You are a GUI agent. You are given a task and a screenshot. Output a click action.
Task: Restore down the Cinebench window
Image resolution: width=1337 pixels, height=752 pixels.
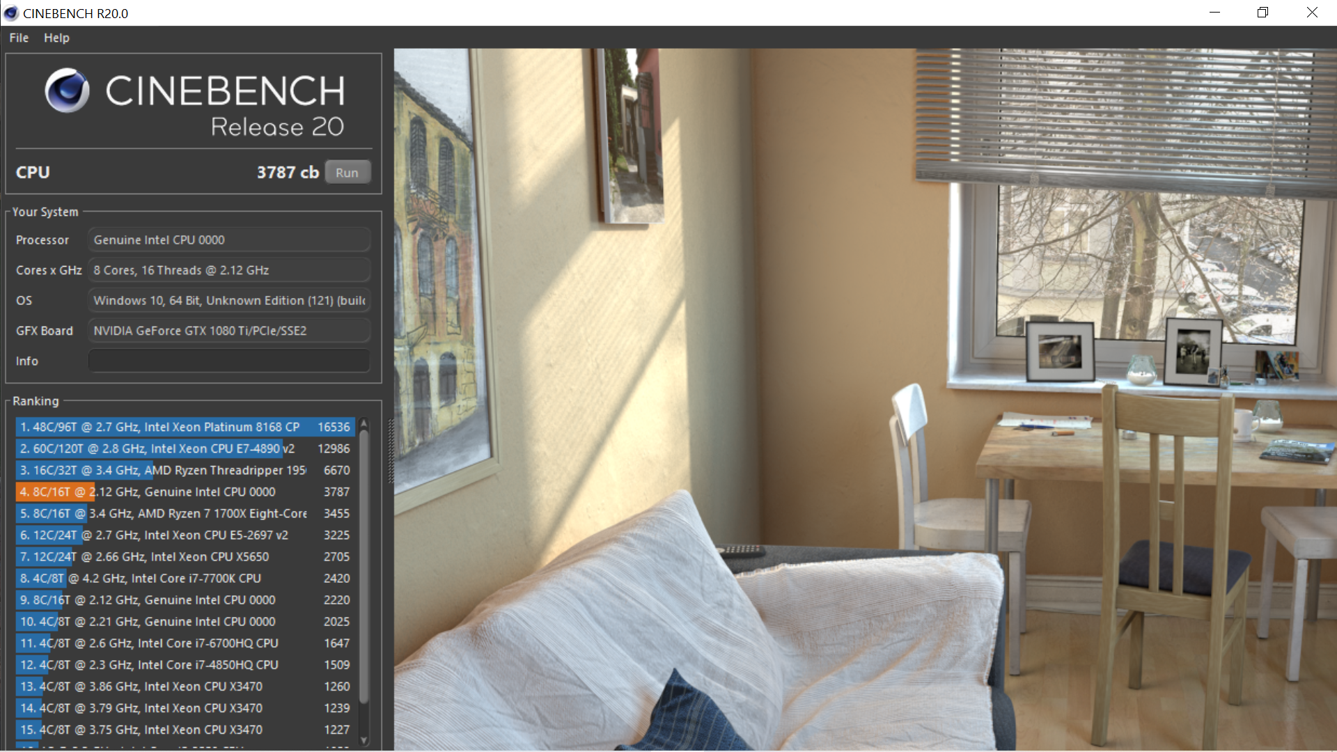pos(1262,13)
